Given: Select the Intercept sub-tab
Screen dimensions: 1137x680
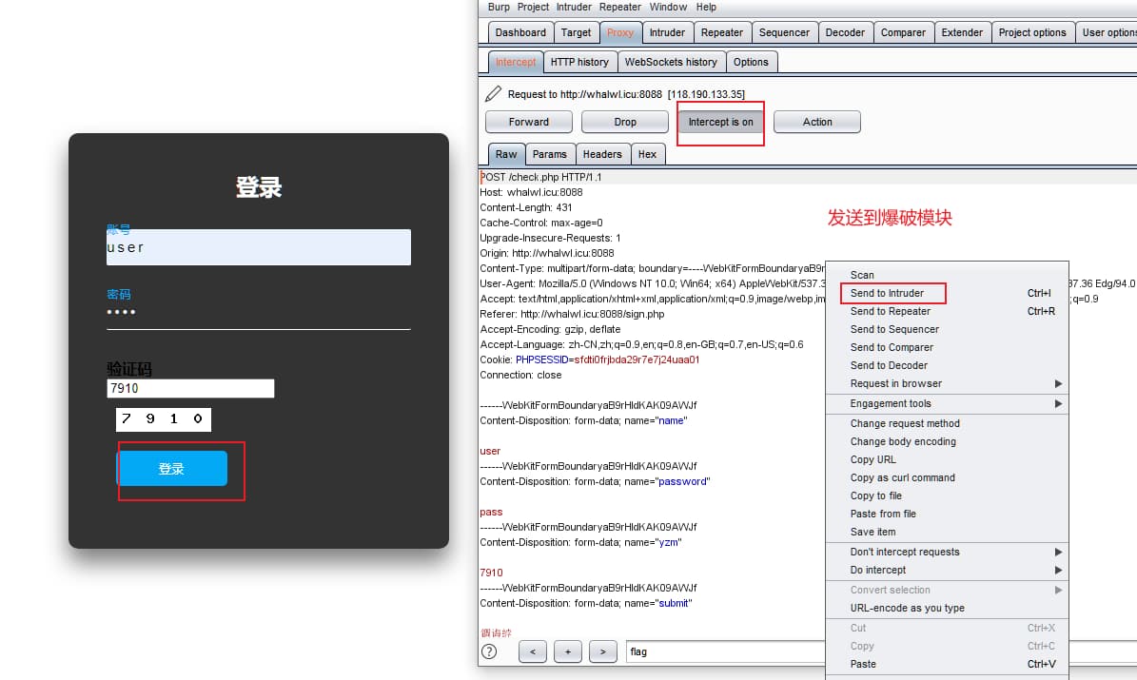Looking at the screenshot, I should tap(516, 62).
